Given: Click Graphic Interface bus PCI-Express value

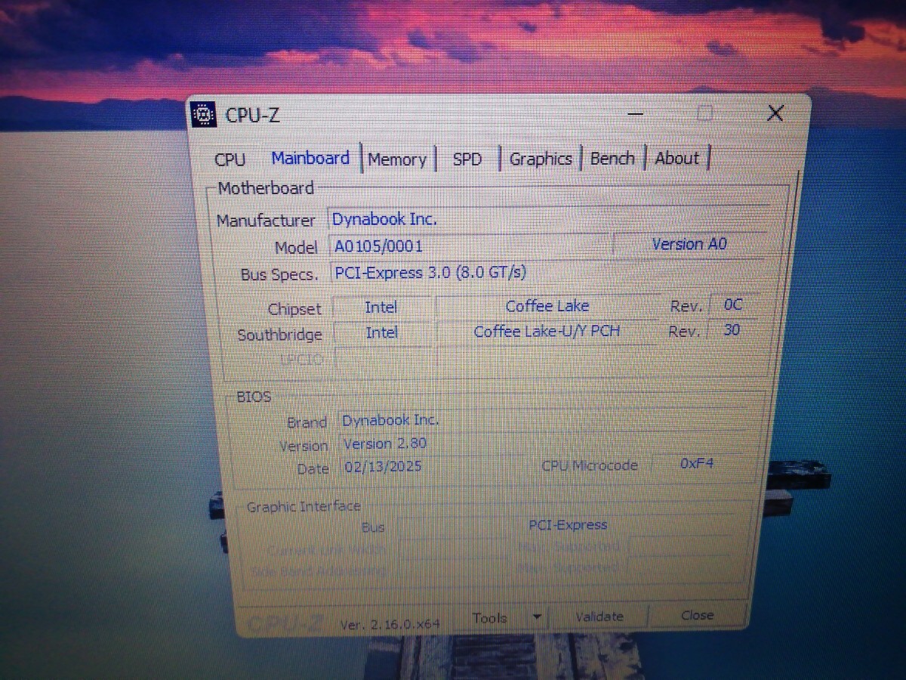Looking at the screenshot, I should click(x=567, y=524).
